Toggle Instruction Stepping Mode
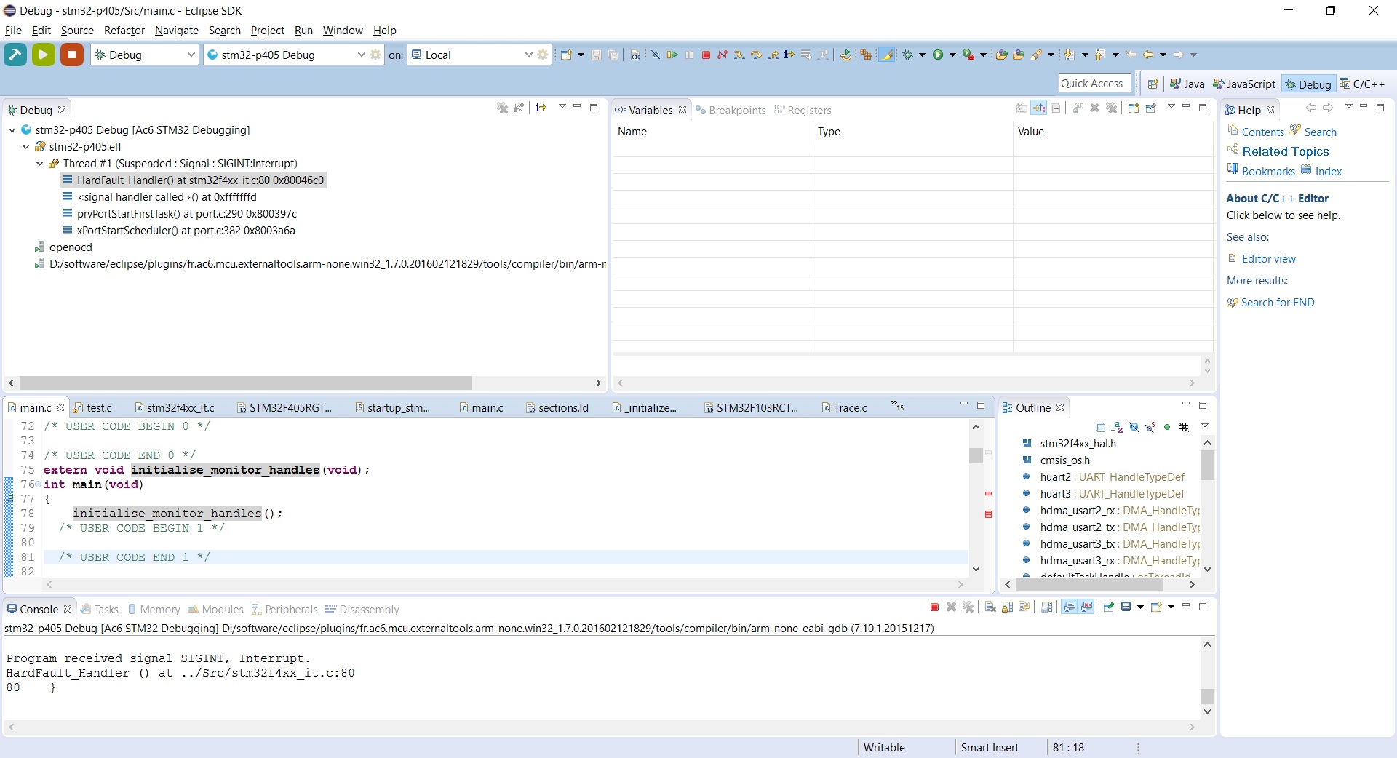The width and height of the screenshot is (1397, 758). pos(789,55)
